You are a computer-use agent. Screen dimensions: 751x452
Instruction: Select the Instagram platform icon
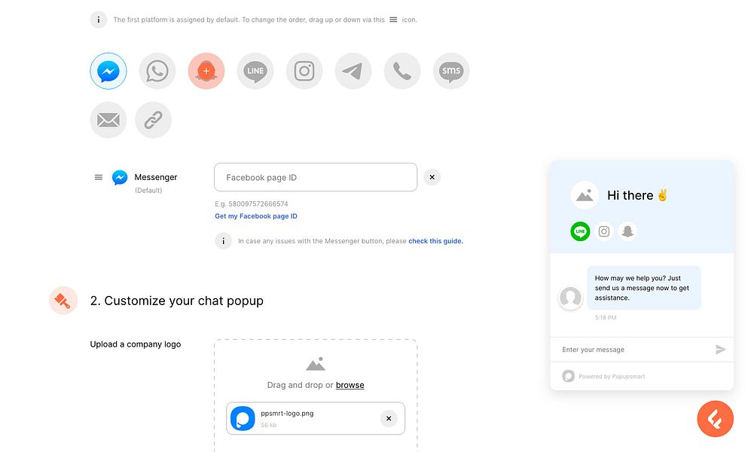(x=304, y=70)
